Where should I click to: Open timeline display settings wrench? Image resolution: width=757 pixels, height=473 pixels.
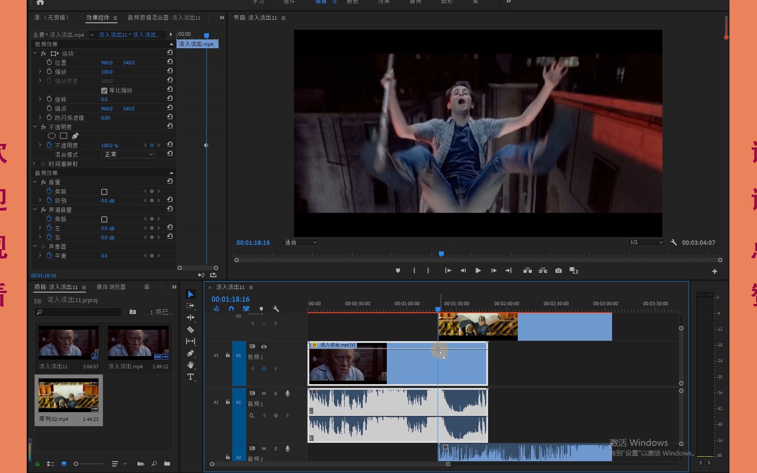point(276,309)
